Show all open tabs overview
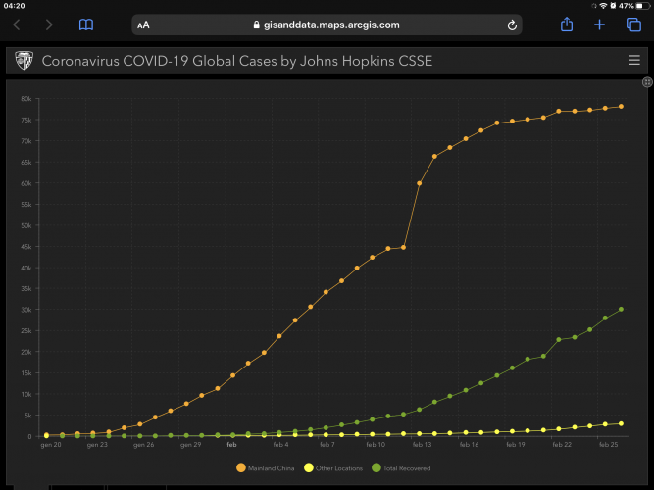Image resolution: width=654 pixels, height=490 pixels. click(x=633, y=24)
